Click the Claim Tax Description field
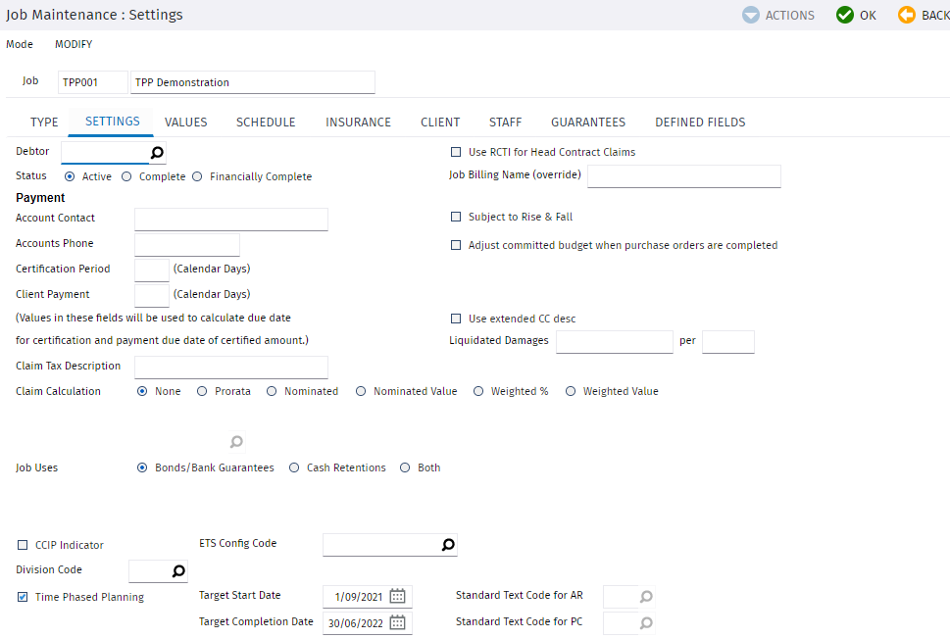 coord(231,368)
